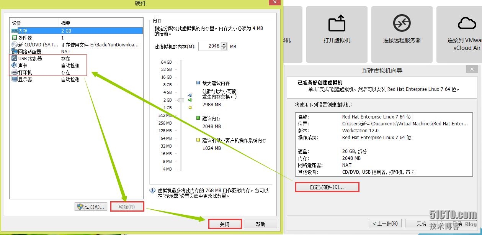Select the 打印机 printer icon

[15, 72]
